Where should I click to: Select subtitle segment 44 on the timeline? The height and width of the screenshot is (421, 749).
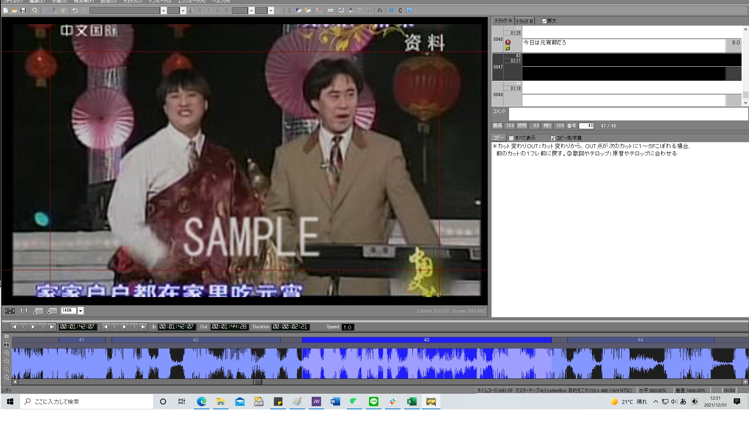[640, 340]
